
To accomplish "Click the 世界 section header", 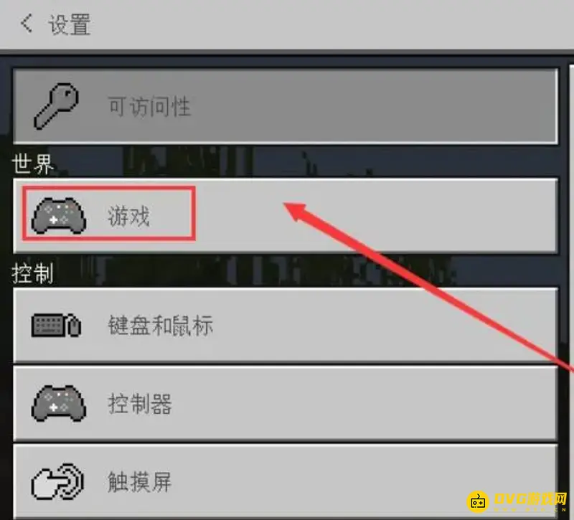I will pos(33,164).
